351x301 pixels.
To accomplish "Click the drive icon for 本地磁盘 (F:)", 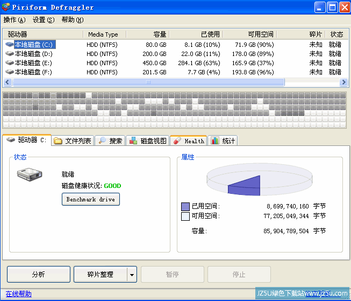I will click(10, 72).
